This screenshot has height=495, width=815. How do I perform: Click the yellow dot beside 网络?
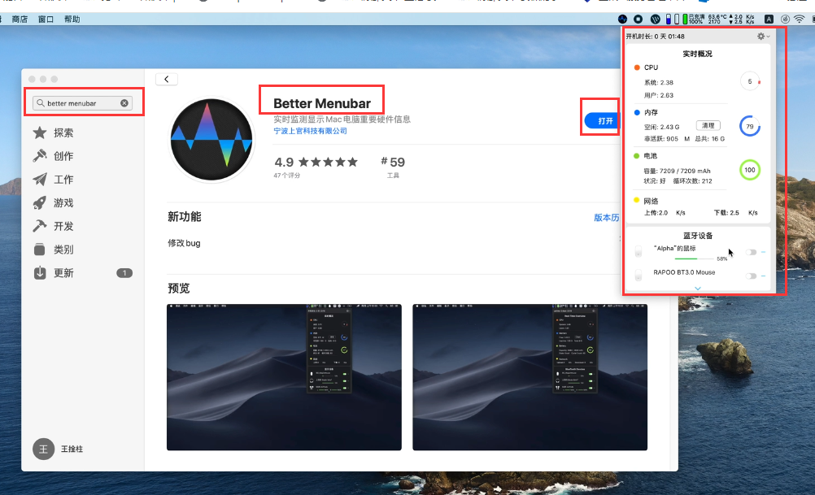[x=637, y=200]
